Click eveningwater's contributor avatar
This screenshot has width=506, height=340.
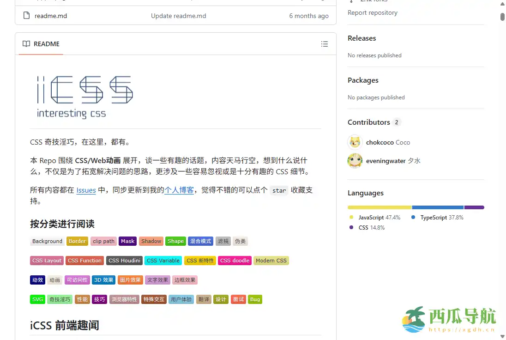point(355,161)
